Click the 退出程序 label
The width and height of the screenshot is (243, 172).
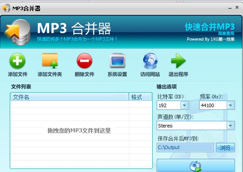point(178,74)
